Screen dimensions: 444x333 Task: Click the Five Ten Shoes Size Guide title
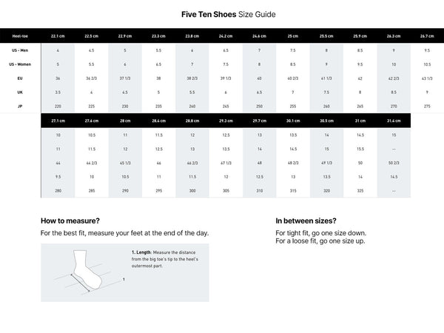click(x=221, y=13)
